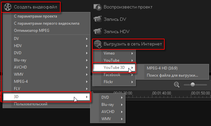This screenshot has width=211, height=126.
Task: Click the camcorder icon beside Запись HDV
Action: pos(98,31)
